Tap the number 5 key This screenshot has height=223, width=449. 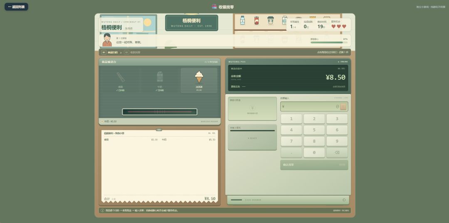click(x=314, y=130)
